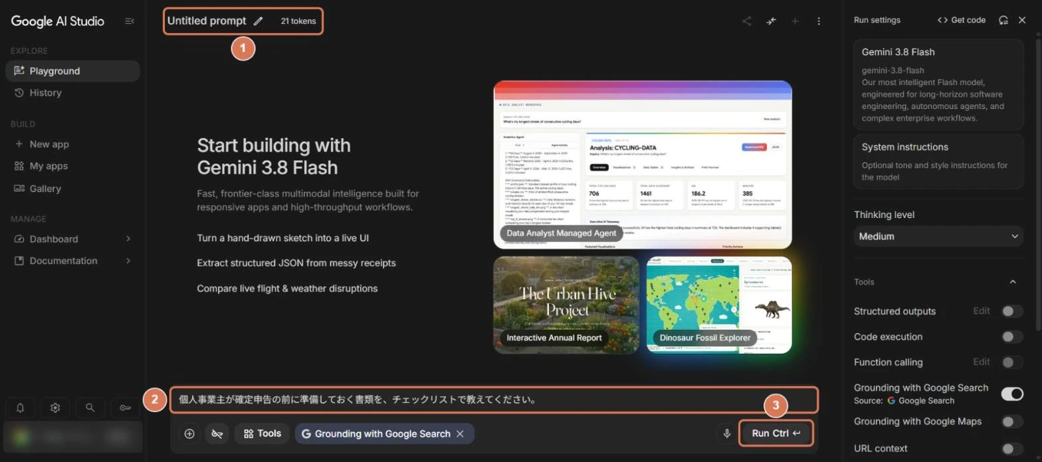The image size is (1042, 462).
Task: Select the Gemini 3.8 Flash model card
Action: 938,84
